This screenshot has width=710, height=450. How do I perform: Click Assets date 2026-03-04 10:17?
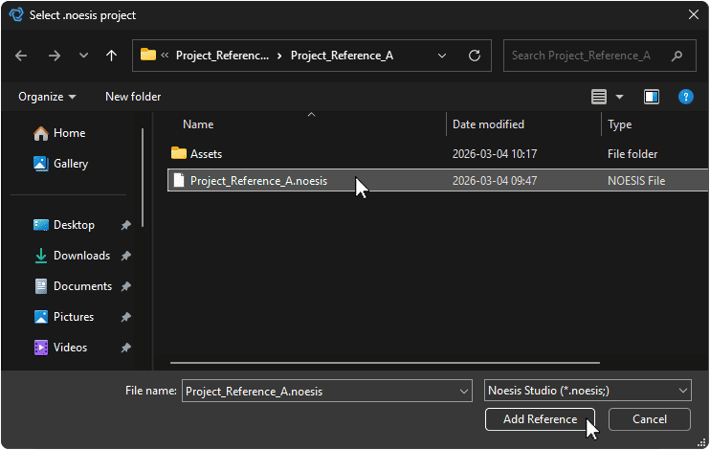coord(495,154)
